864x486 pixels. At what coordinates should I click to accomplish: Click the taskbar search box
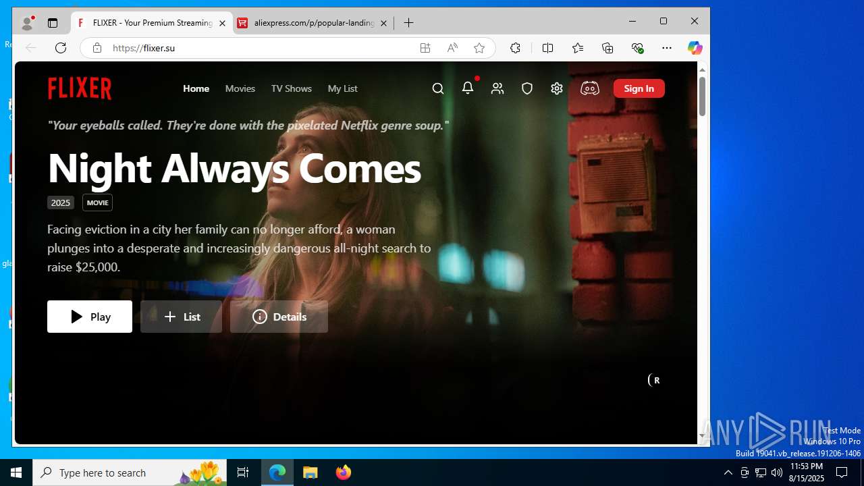[x=130, y=473]
